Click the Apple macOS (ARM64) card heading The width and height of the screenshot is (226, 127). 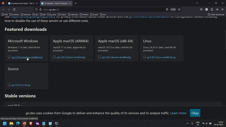[x=71, y=41]
